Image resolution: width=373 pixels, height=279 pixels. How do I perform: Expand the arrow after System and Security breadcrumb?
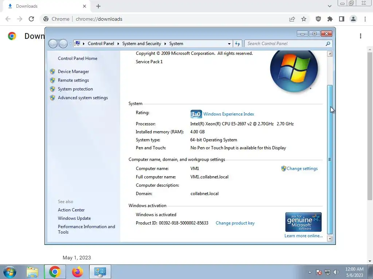(x=165, y=44)
